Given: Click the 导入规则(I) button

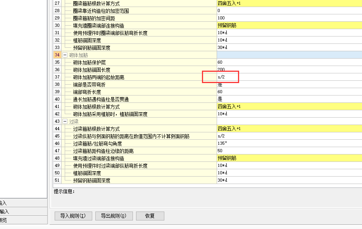Looking at the screenshot, I should coord(73,216).
